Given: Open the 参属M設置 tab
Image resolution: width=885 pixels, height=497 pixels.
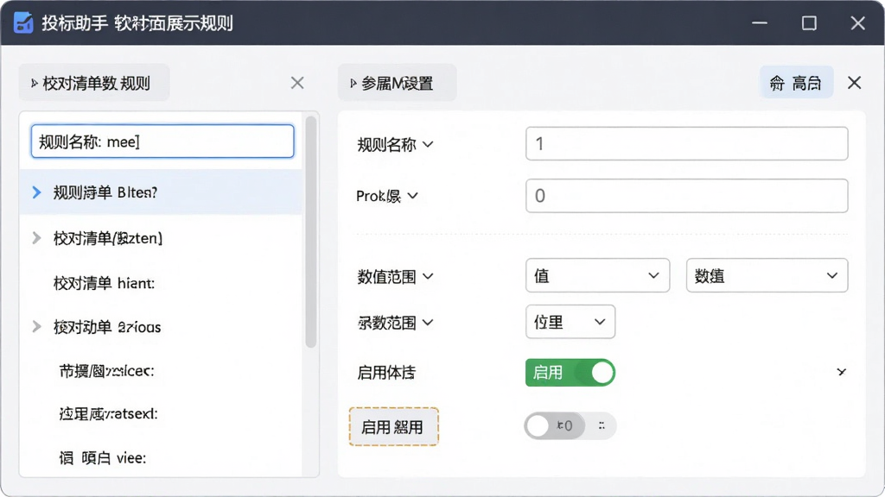Looking at the screenshot, I should [397, 84].
